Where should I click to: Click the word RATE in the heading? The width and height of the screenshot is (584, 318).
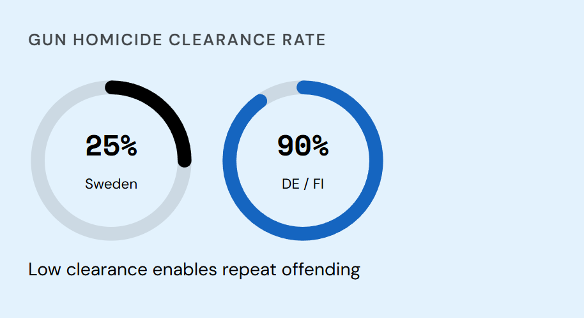304,40
